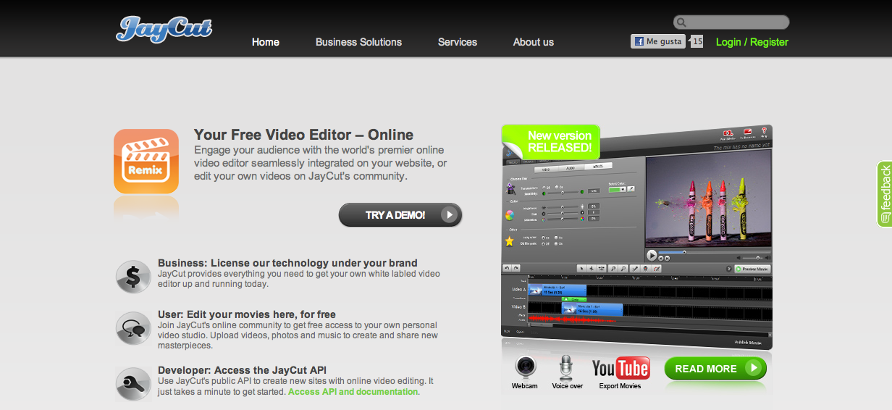The width and height of the screenshot is (892, 410).
Task: Switch to the Audio tab in editor
Action: click(x=571, y=168)
